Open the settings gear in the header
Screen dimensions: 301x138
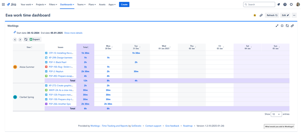click(x=291, y=5)
